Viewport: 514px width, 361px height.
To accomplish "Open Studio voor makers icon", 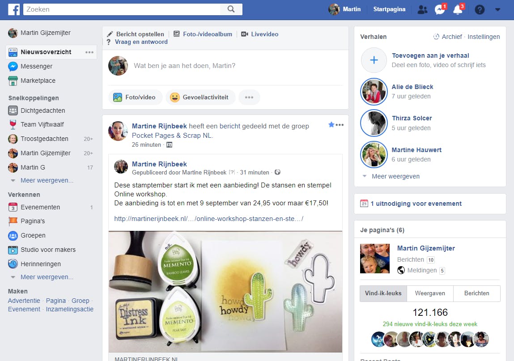I will (13, 250).
